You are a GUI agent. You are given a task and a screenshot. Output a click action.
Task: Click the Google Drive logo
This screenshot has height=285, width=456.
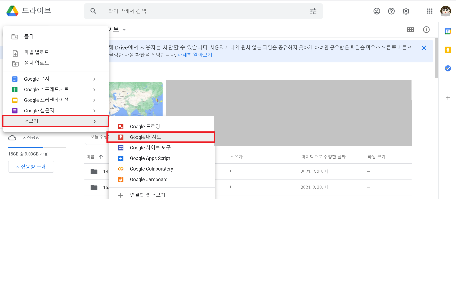pos(12,11)
